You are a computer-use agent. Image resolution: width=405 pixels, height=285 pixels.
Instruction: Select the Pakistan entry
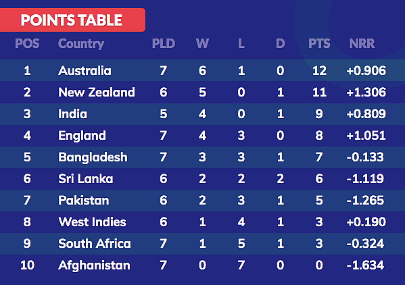[84, 201]
